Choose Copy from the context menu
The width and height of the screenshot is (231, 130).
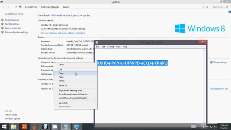pos(75,73)
